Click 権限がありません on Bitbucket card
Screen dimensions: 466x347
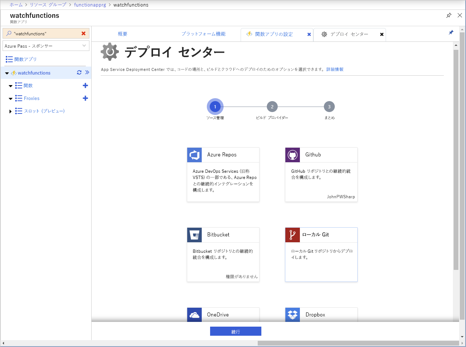242,277
